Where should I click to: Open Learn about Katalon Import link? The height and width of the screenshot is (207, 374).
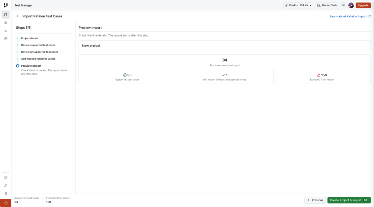pyautogui.click(x=350, y=16)
